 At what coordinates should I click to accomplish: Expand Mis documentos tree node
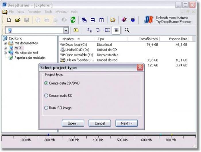click(5, 43)
